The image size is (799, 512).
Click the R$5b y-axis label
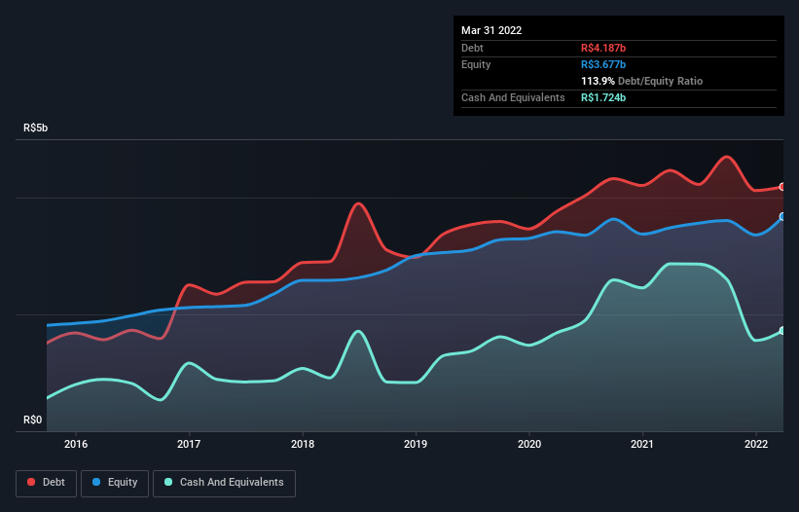pyautogui.click(x=36, y=128)
